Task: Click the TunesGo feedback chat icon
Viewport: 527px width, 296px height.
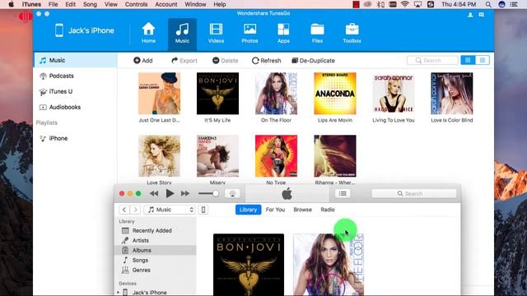Action: [x=481, y=15]
